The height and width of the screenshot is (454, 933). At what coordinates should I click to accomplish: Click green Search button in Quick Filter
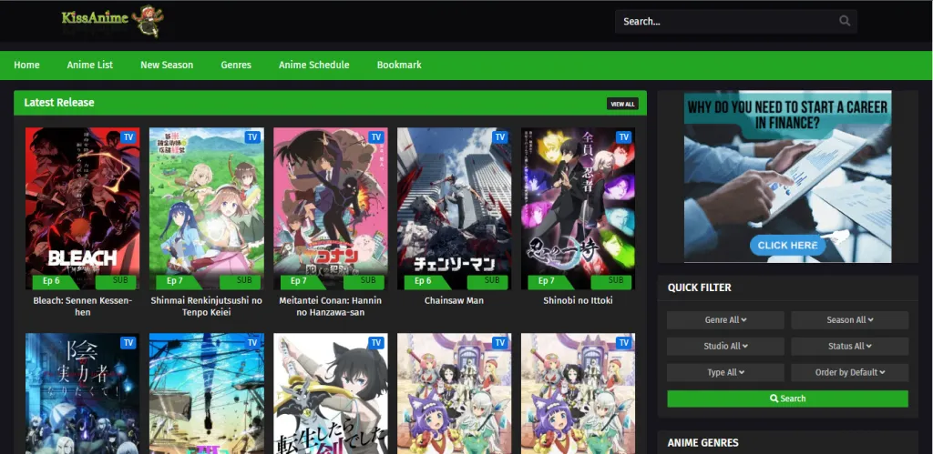788,399
